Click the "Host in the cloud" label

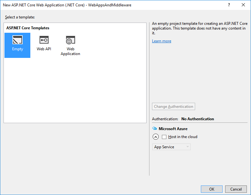tap(183, 137)
